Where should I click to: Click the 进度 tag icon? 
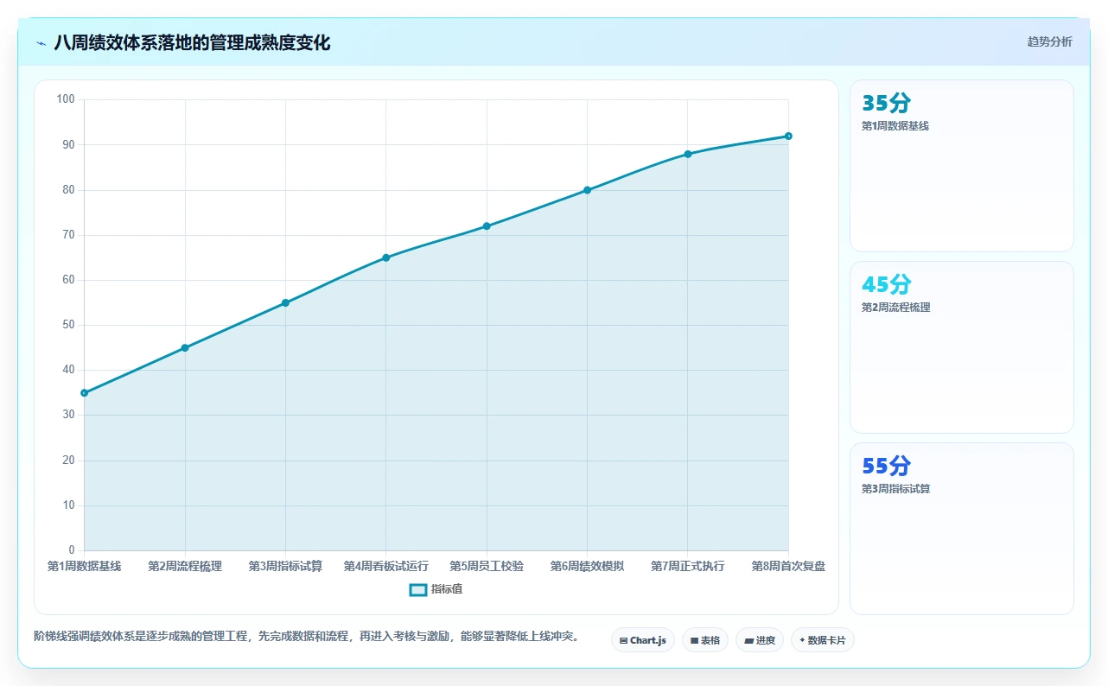pyautogui.click(x=748, y=641)
